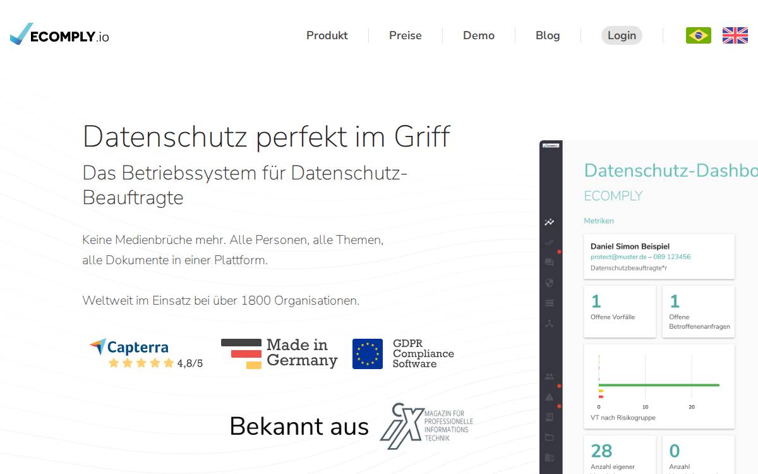Click the Datenschutz-Dashboard heading
Image resolution: width=758 pixels, height=474 pixels.
671,171
